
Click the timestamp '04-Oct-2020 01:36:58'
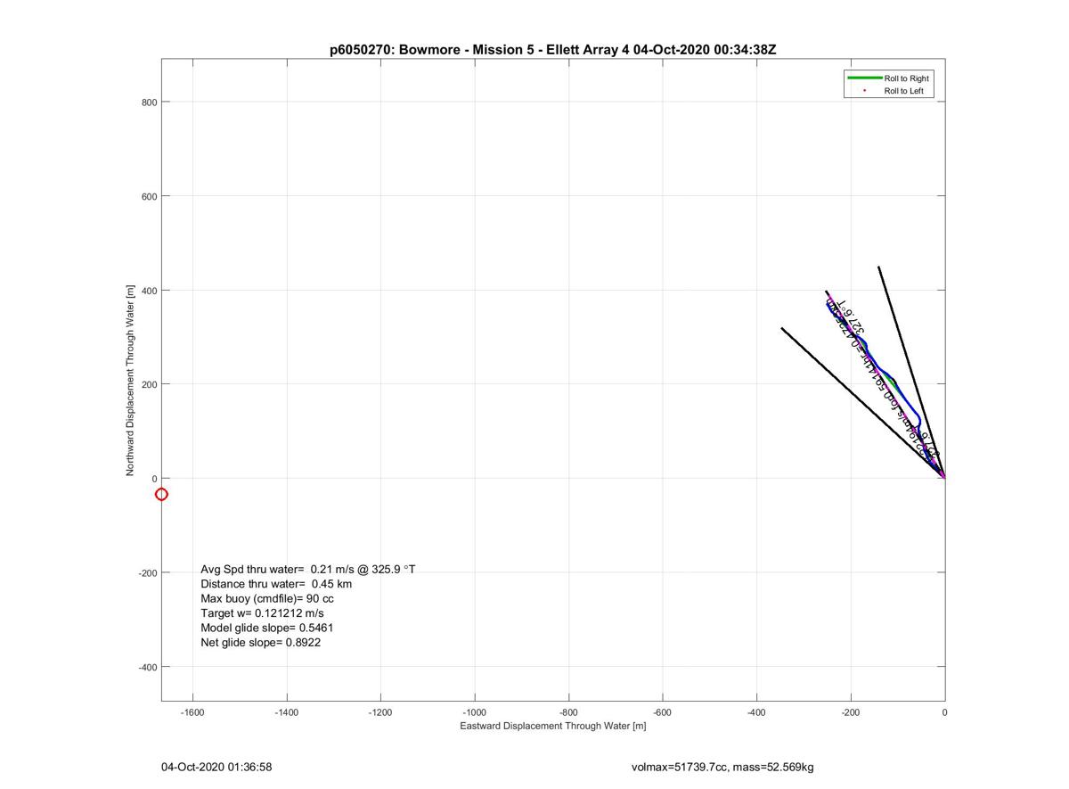pyautogui.click(x=216, y=767)
